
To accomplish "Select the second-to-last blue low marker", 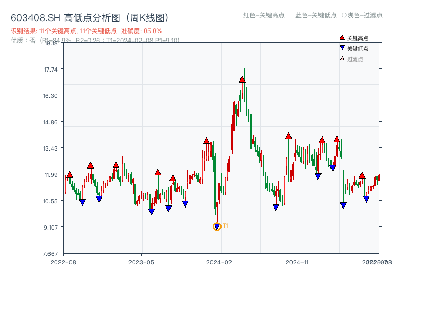I will click(344, 205).
